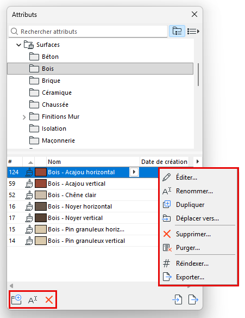Click the red delete X in bottom toolbar
The height and width of the screenshot is (318, 245).
pos(49,299)
